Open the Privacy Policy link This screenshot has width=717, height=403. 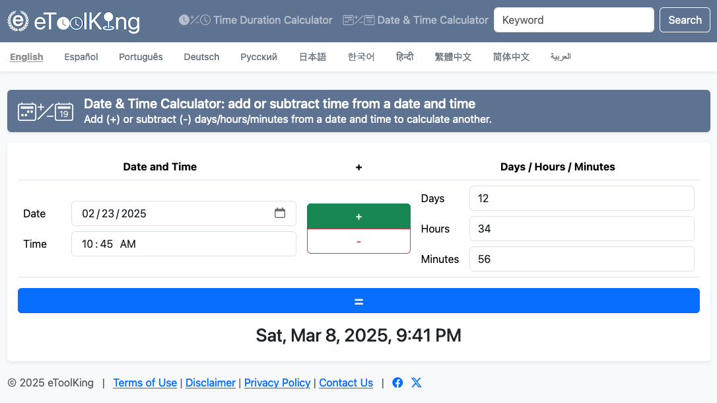[x=277, y=383]
